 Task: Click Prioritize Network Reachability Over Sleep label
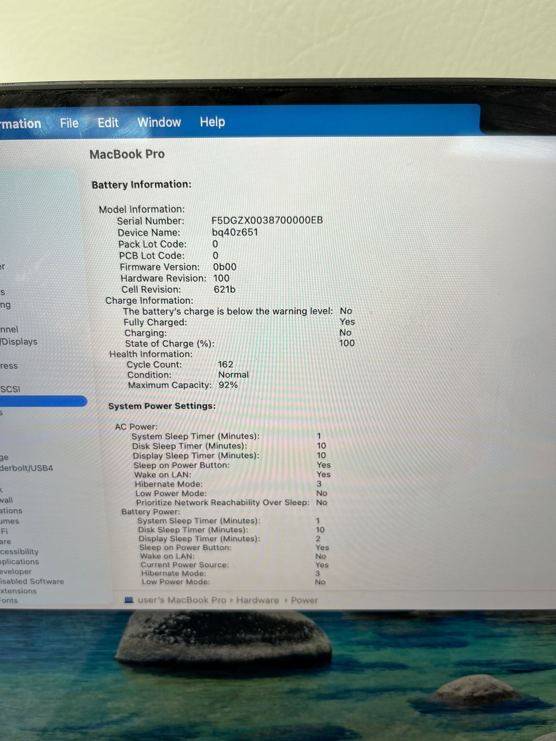click(223, 502)
